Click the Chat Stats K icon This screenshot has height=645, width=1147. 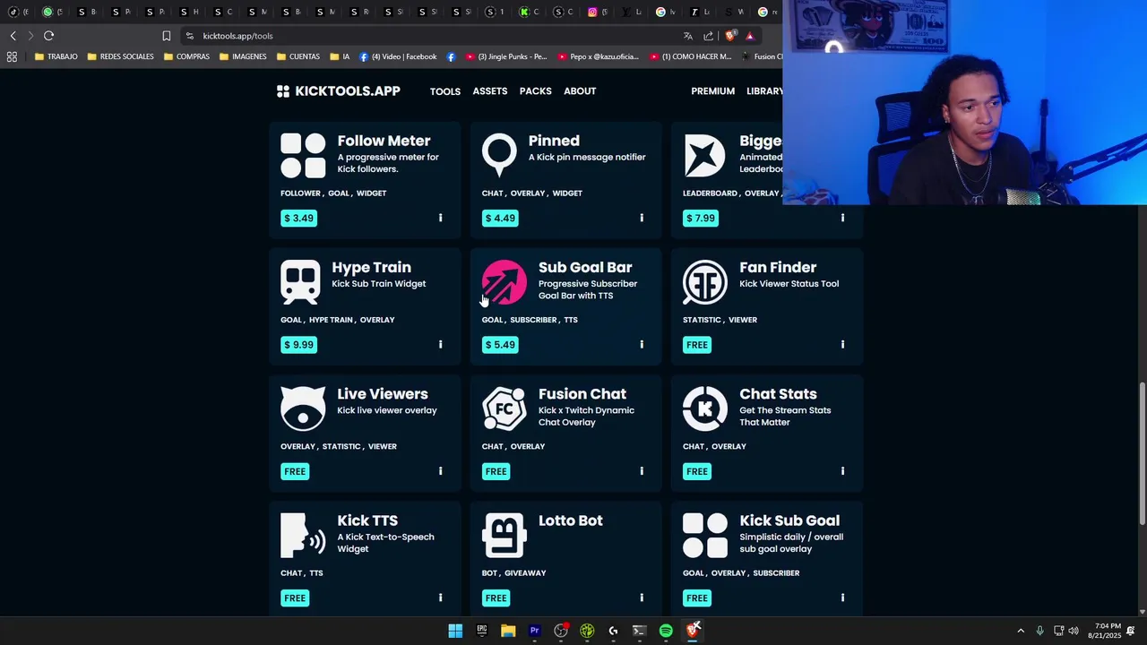pyautogui.click(x=705, y=408)
